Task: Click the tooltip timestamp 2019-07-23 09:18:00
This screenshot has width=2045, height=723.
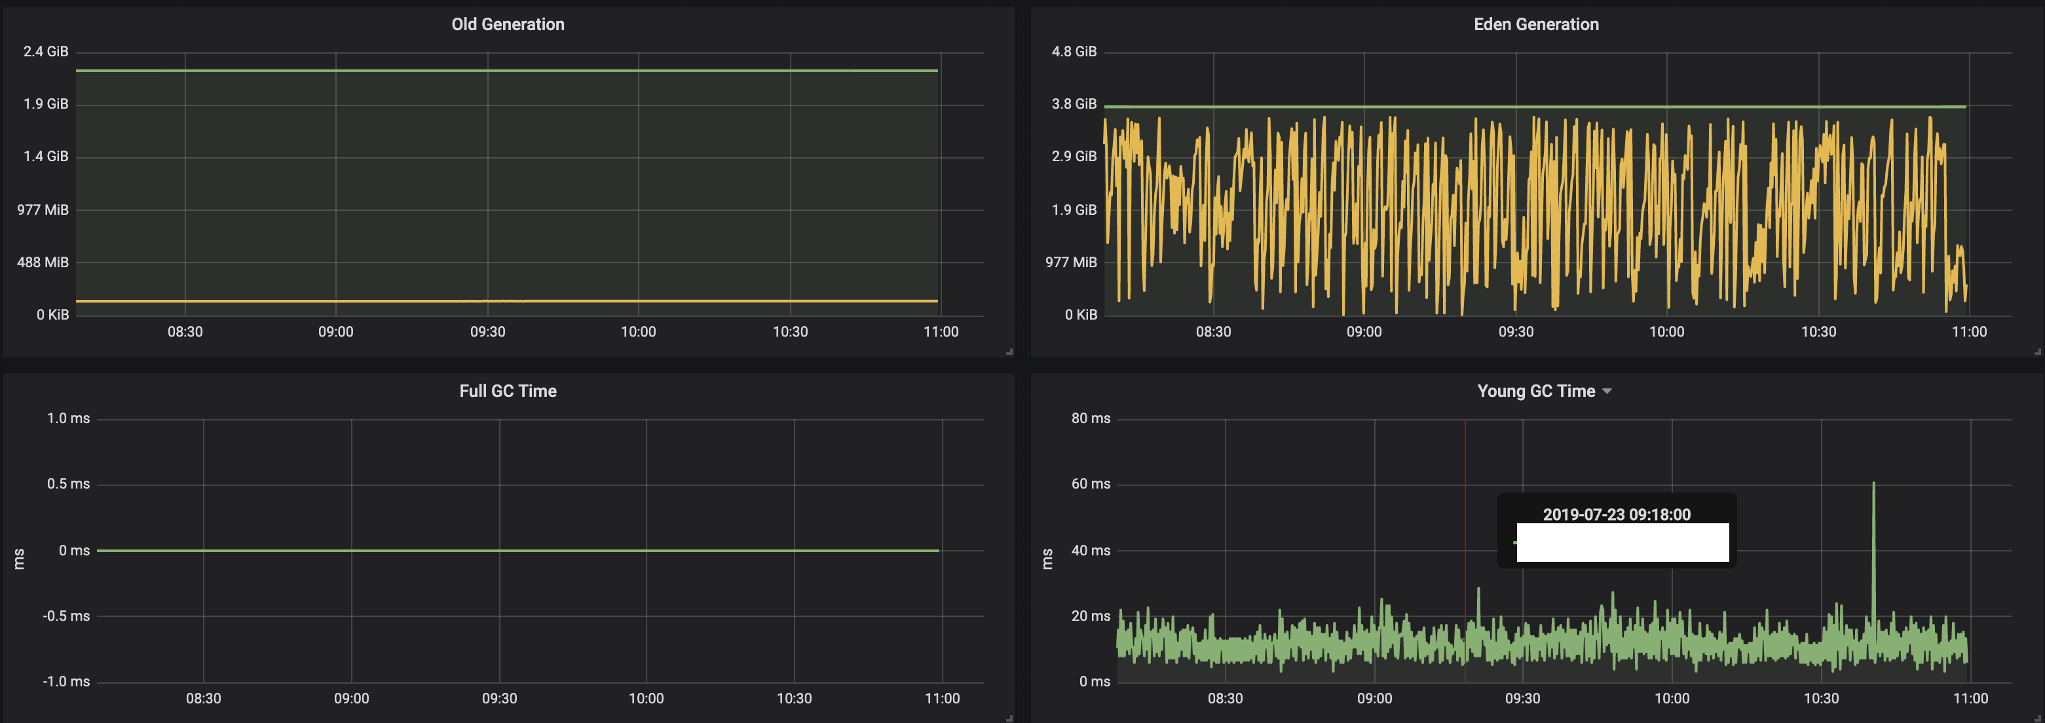Action: click(x=1617, y=514)
